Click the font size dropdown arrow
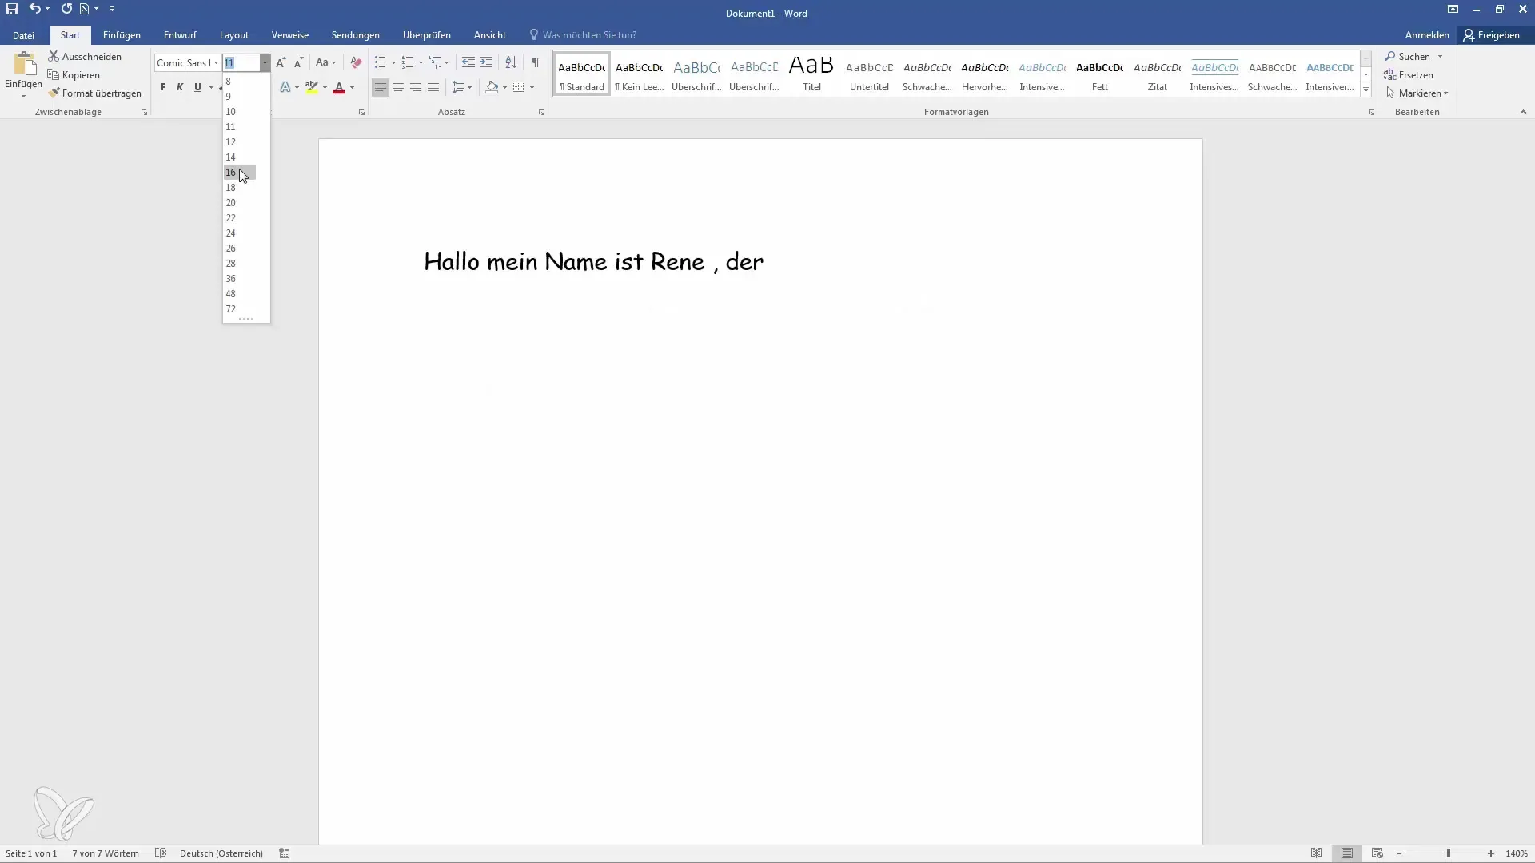 (x=265, y=62)
